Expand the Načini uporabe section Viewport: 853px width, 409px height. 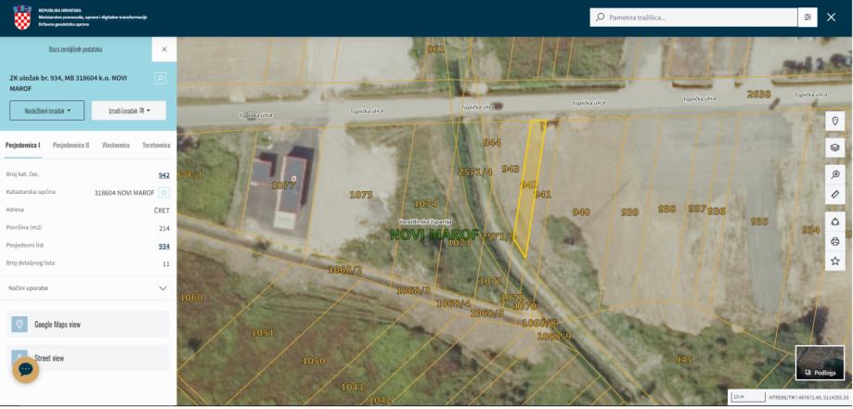click(88, 288)
